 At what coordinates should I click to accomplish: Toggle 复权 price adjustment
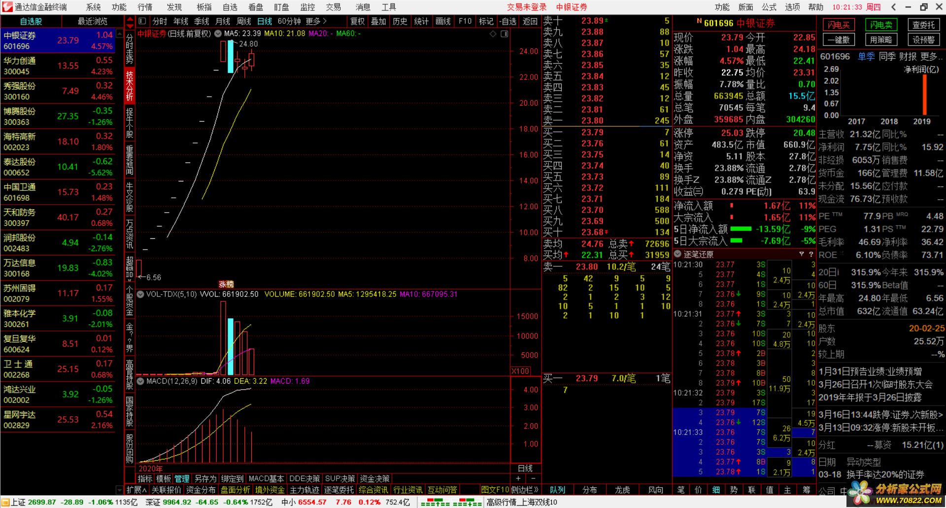[x=357, y=21]
